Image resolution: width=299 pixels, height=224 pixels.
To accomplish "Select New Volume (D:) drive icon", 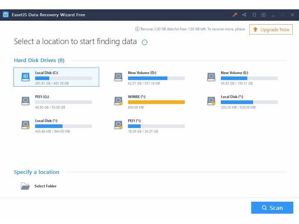I will (x=118, y=77).
